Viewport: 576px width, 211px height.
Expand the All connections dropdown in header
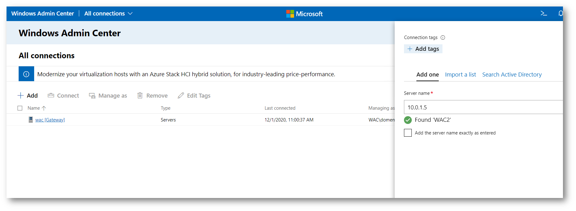click(x=108, y=13)
